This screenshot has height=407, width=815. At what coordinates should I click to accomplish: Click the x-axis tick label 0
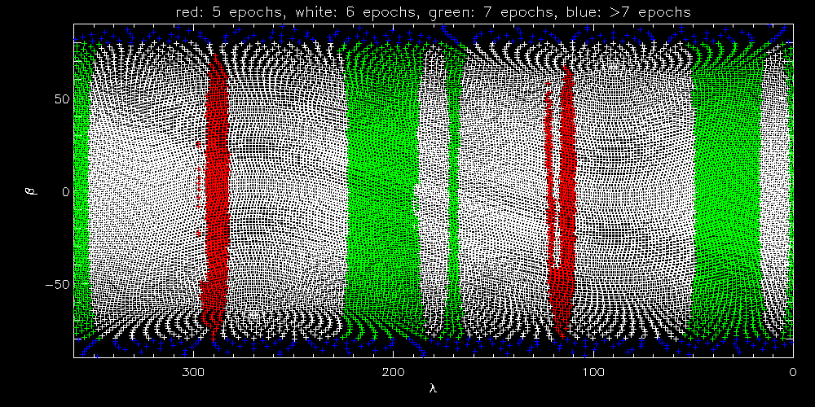[793, 372]
